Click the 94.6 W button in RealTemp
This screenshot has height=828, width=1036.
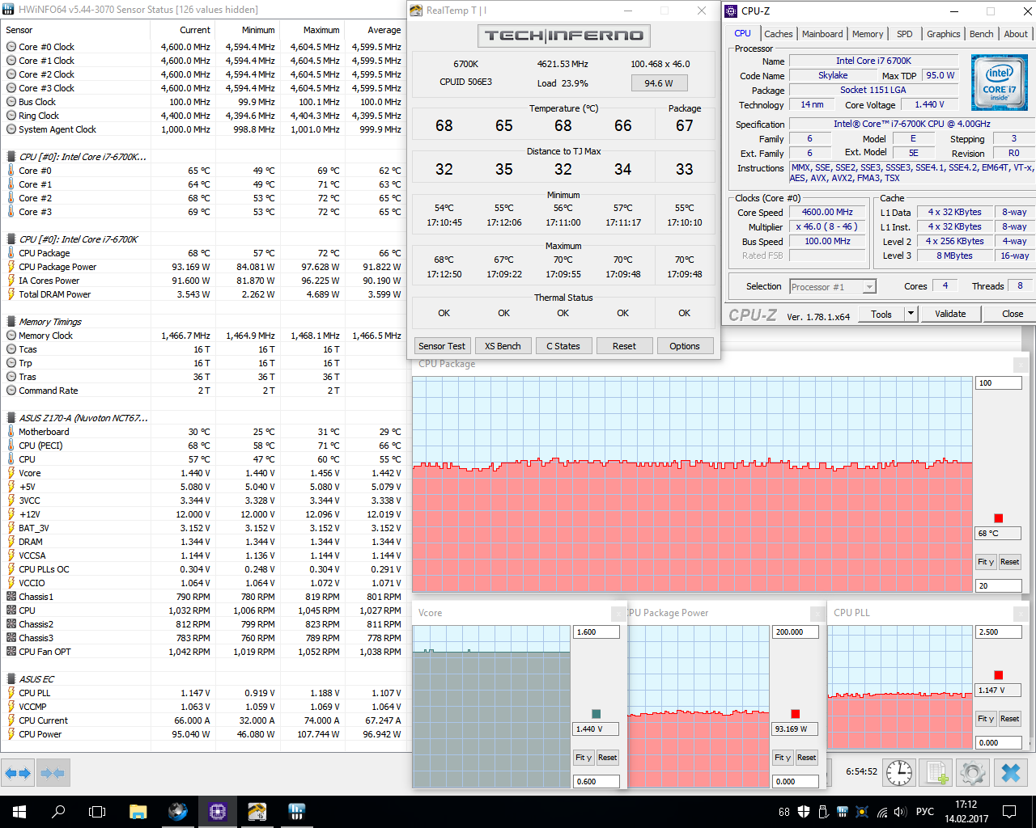coord(659,82)
